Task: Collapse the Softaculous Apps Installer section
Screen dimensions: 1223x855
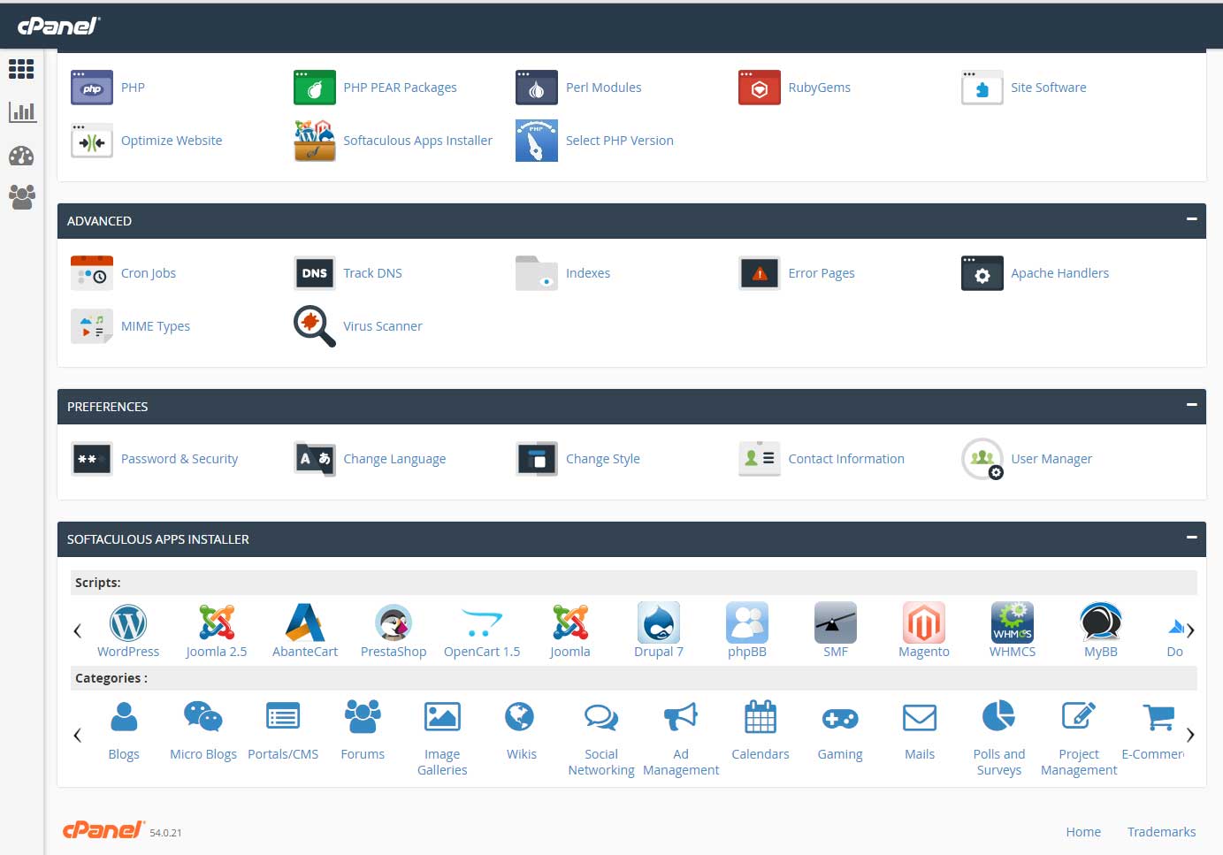Action: 1191,538
